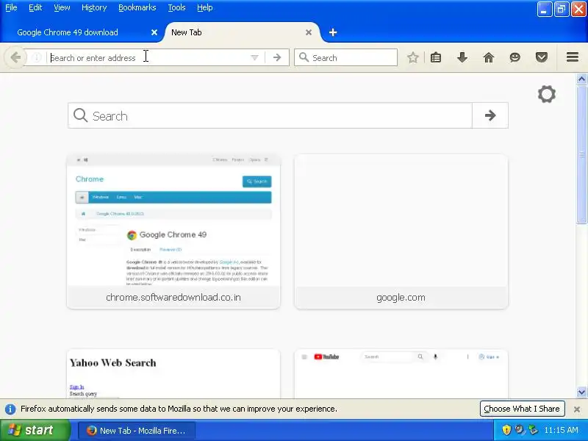Go to the Firefox home page icon
The height and width of the screenshot is (441, 588).
(489, 57)
